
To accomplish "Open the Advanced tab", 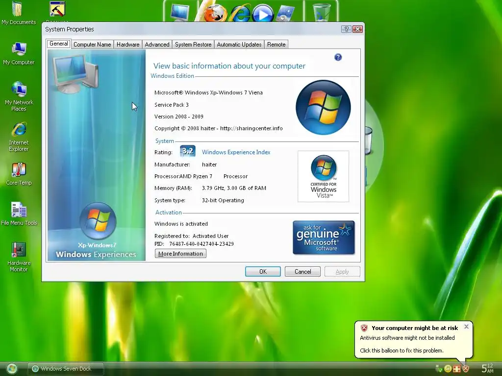I will 157,45.
